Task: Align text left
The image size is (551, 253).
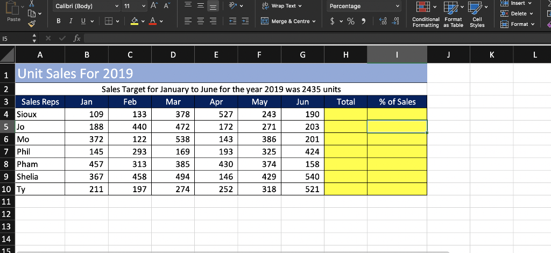Action: (188, 21)
